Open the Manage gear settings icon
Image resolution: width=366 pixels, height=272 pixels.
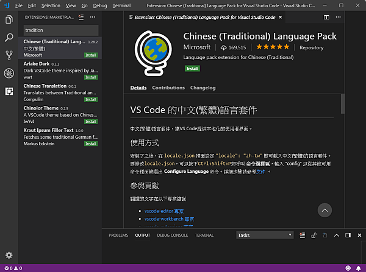(x=9, y=255)
